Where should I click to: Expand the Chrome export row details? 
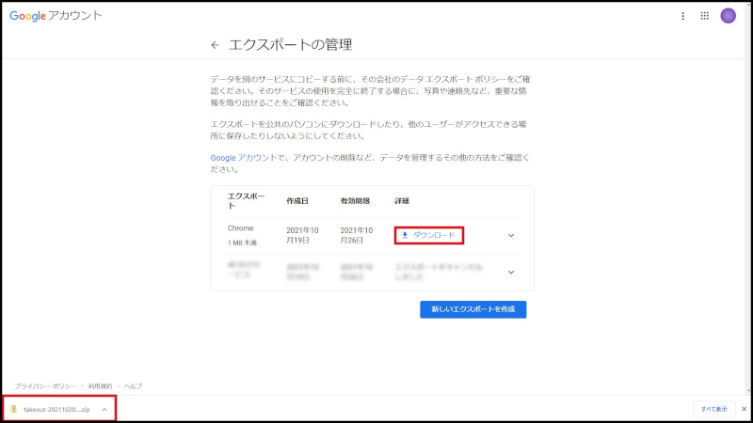click(511, 235)
